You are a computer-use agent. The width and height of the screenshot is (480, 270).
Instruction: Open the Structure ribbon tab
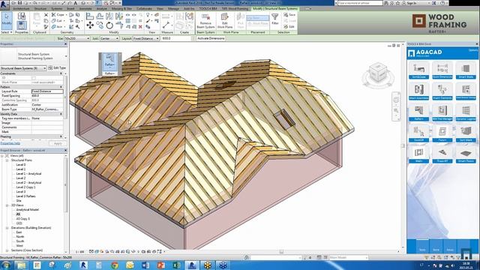pyautogui.click(x=40, y=8)
